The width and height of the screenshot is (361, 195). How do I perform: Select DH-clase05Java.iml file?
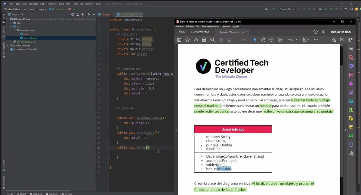pos(25,42)
